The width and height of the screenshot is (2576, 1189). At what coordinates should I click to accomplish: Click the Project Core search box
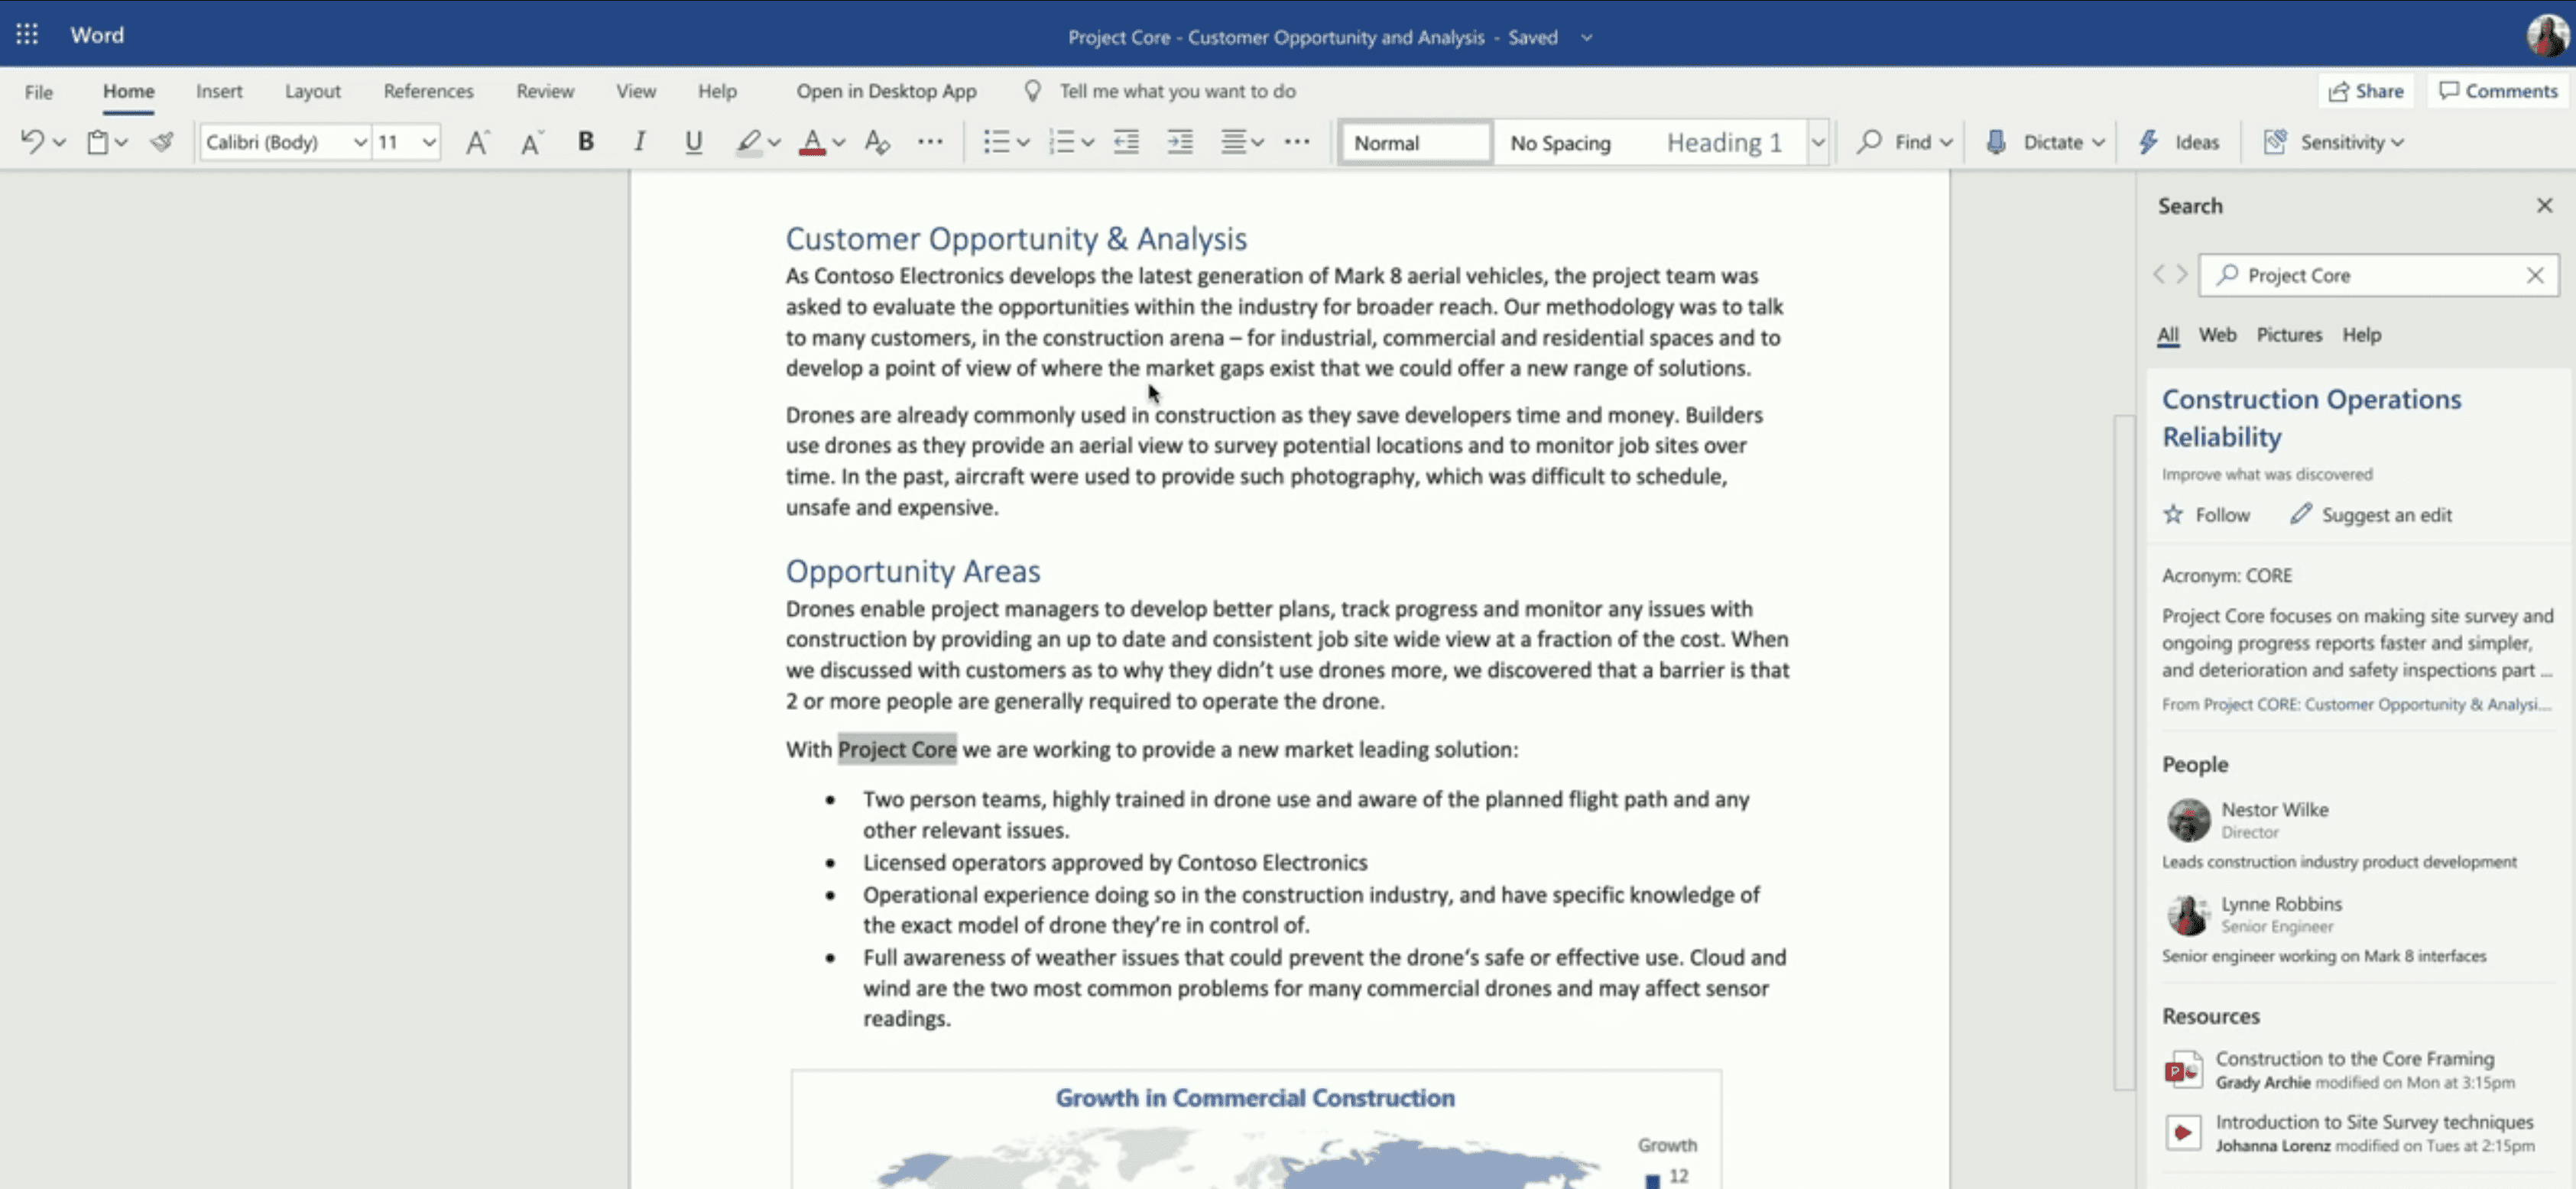point(2377,275)
